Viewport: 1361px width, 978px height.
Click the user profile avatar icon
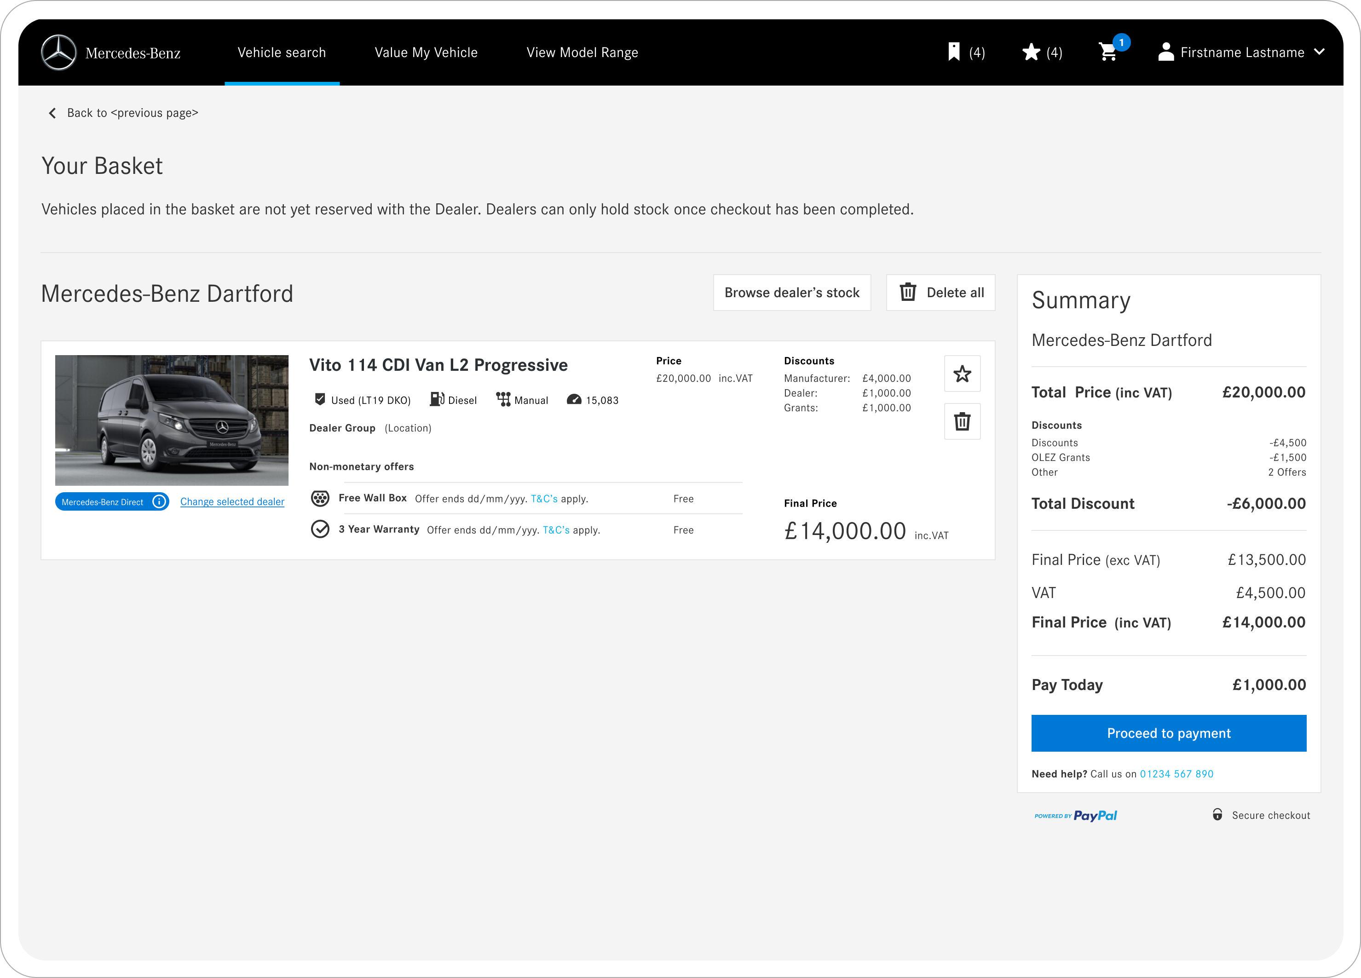1165,52
